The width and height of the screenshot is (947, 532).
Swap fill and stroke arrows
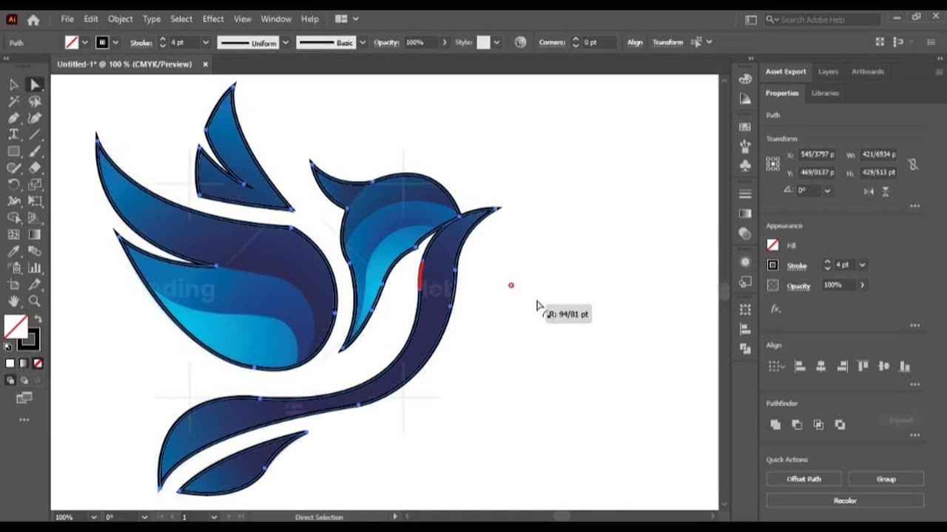point(38,319)
